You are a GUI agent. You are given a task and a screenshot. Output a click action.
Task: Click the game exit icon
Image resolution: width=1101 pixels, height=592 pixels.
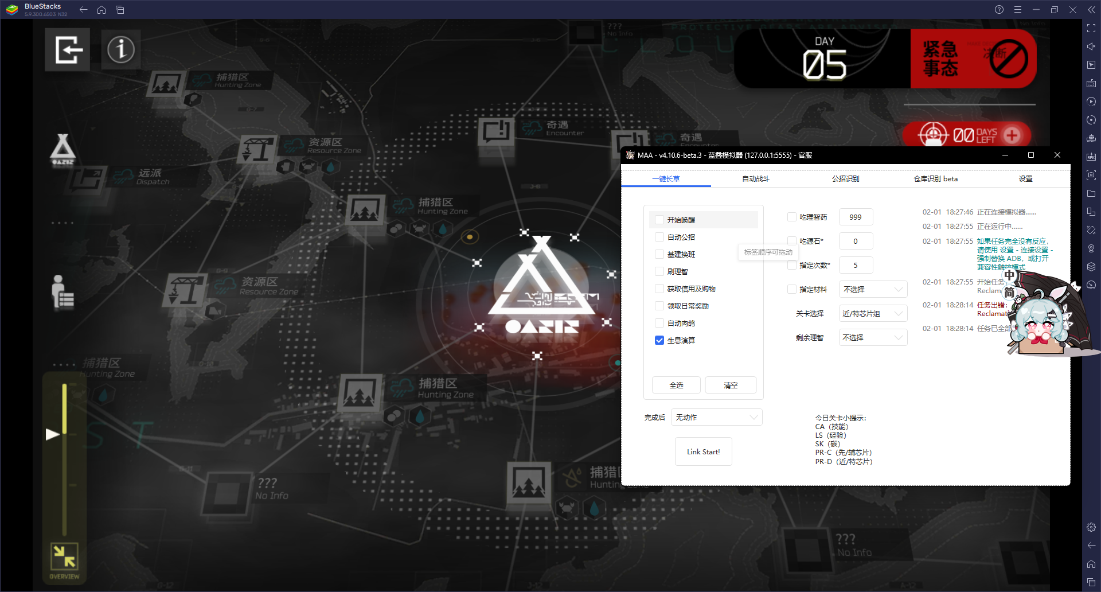click(68, 50)
